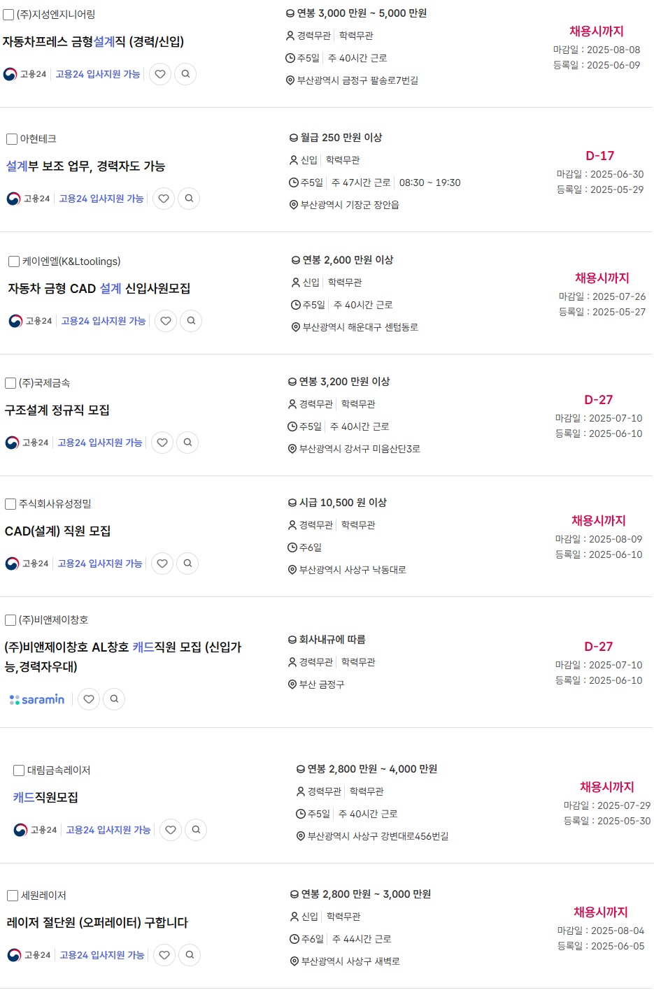The width and height of the screenshot is (654, 1004).
Task: Click the saramin logo on 비앤제이창호 posting
Action: [x=37, y=699]
